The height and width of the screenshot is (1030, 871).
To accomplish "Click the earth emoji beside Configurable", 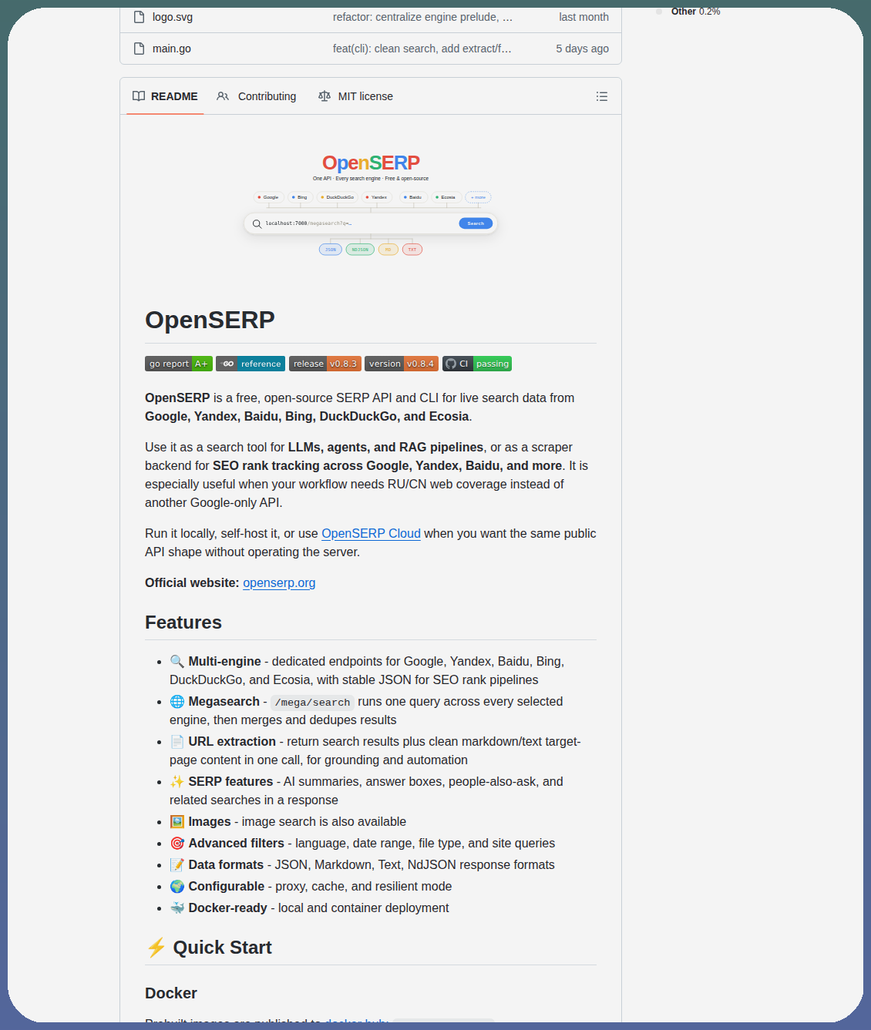I will coord(177,886).
